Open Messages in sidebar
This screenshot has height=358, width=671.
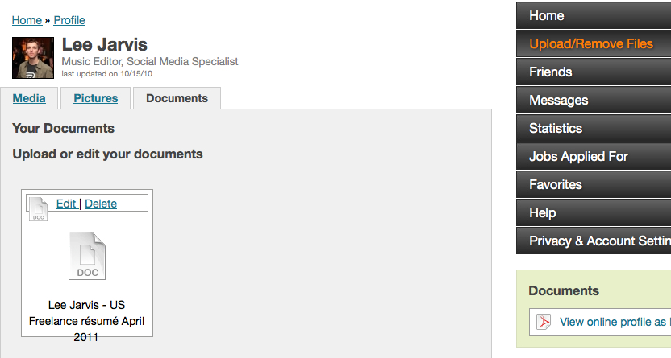[594, 100]
